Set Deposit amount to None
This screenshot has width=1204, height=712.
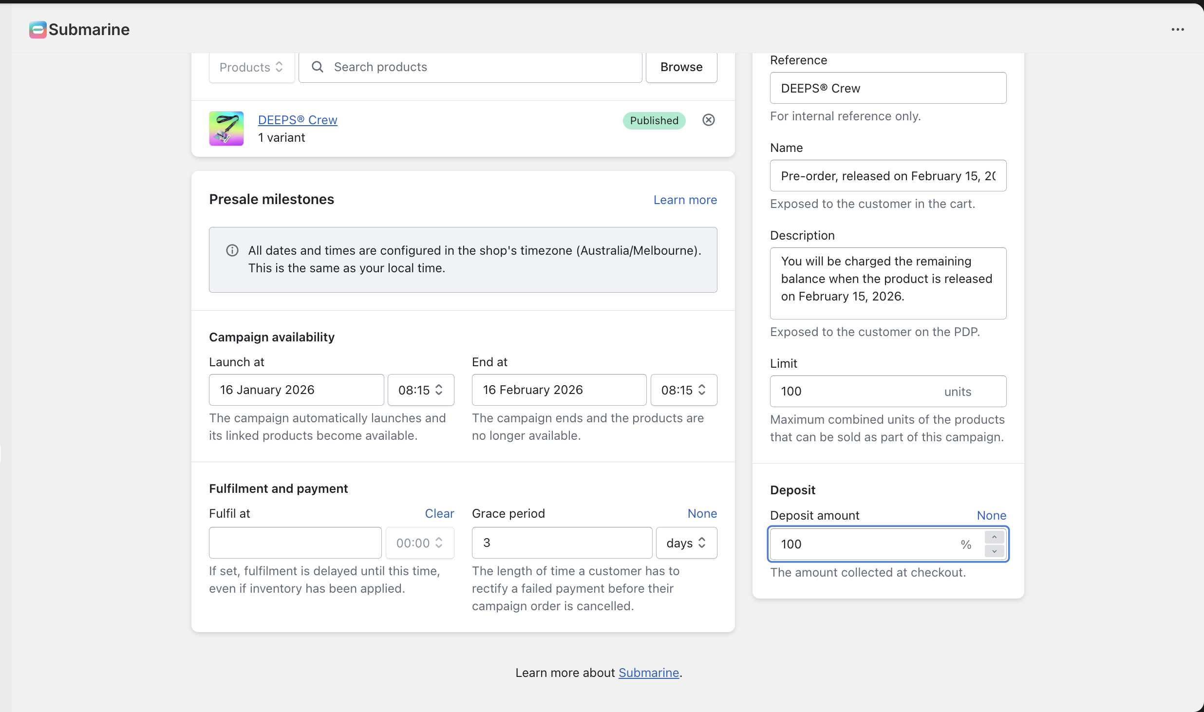[991, 516]
